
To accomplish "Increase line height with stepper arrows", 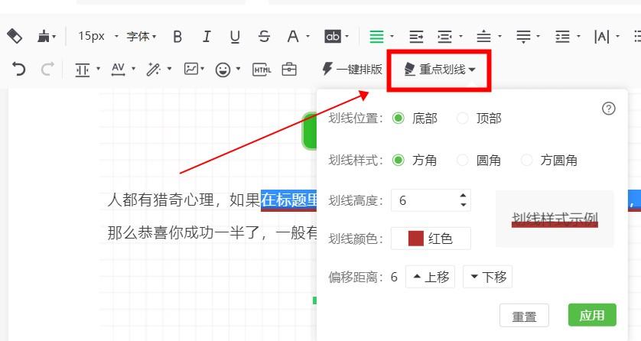I will tap(464, 196).
